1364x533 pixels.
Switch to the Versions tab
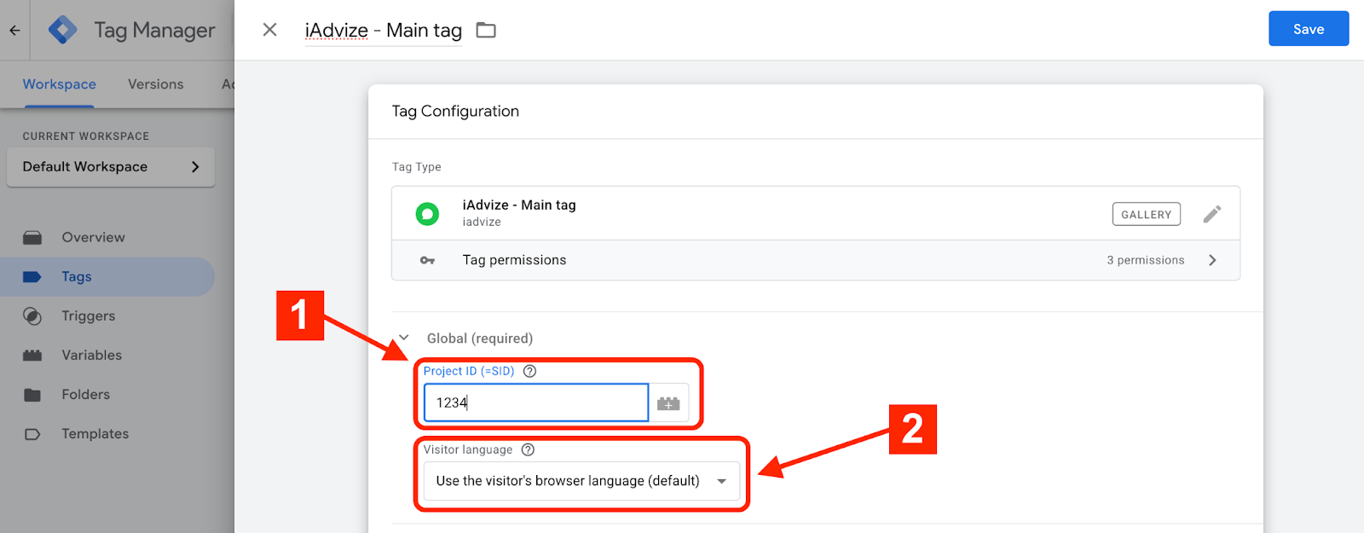click(x=155, y=84)
